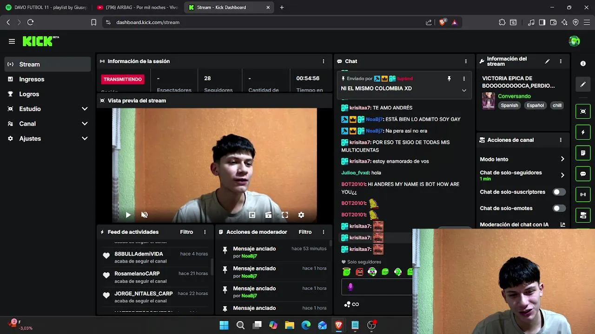Select Stream in the left sidebar
The image size is (595, 334).
47,64
